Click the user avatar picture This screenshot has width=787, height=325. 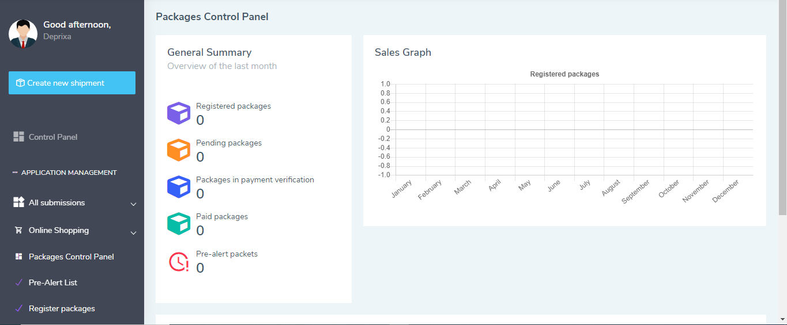pos(23,34)
